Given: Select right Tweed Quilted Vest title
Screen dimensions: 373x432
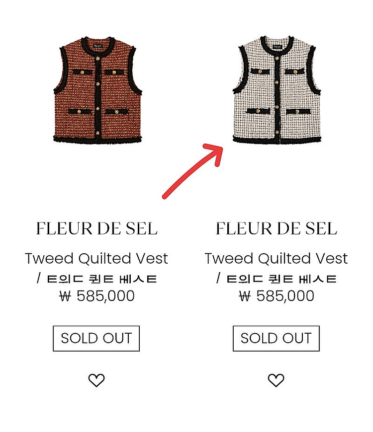Looking at the screenshot, I should tap(276, 258).
